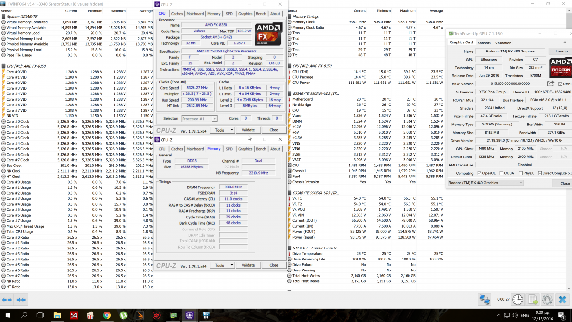Click ENG language indicator in taskbar
Screen dimensions: 572x322
524,315
